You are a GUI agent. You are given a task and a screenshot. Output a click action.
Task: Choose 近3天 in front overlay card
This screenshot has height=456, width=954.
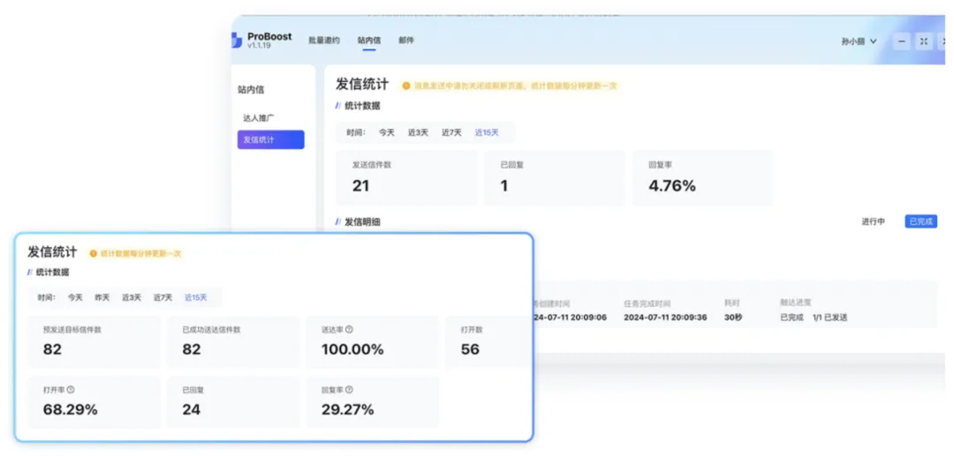(x=132, y=297)
